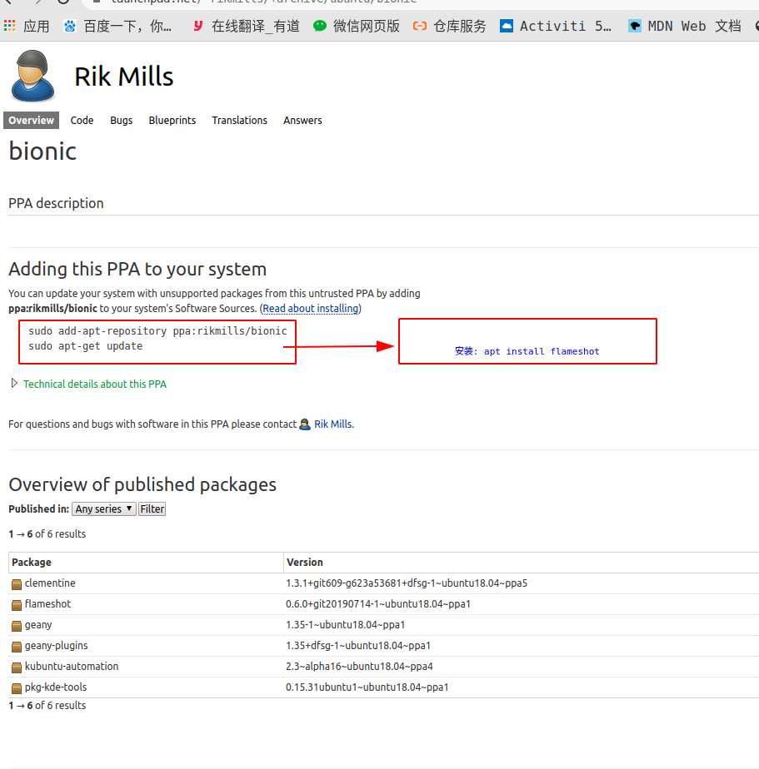Follow the Read about installing link

(x=311, y=309)
